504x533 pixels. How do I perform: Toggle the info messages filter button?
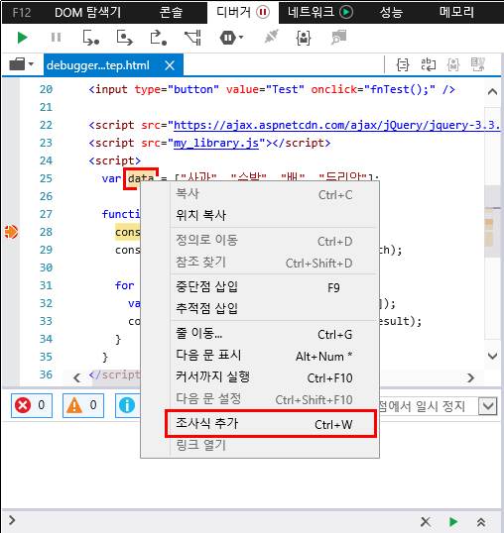point(128,405)
